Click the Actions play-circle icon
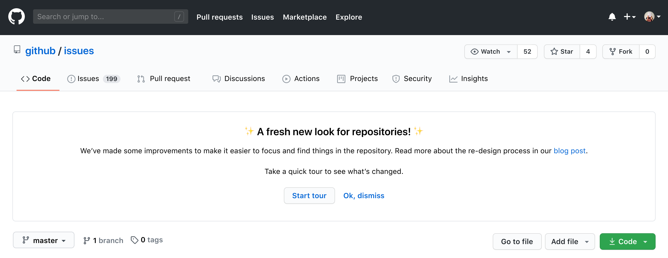Image resolution: width=668 pixels, height=258 pixels. (x=286, y=79)
